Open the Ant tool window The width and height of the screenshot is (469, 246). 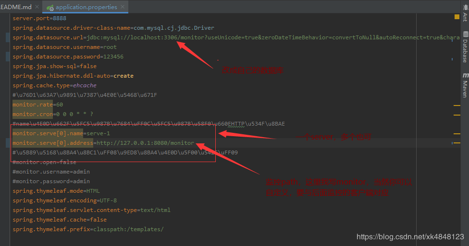point(465,12)
